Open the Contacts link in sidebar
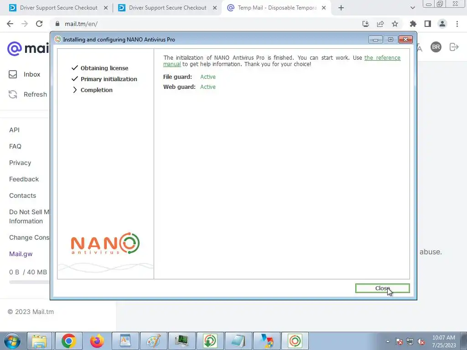This screenshot has width=467, height=350. pyautogui.click(x=22, y=196)
